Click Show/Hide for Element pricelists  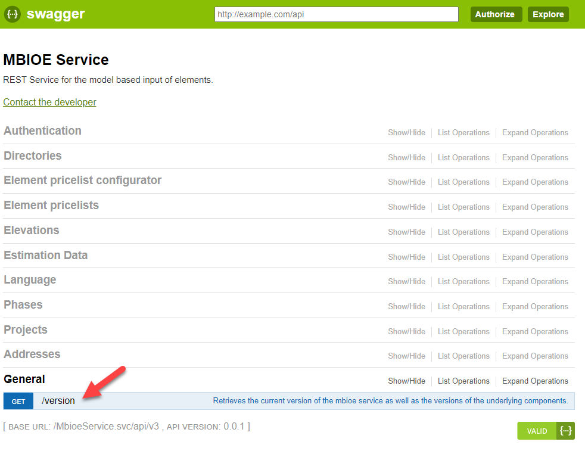406,207
